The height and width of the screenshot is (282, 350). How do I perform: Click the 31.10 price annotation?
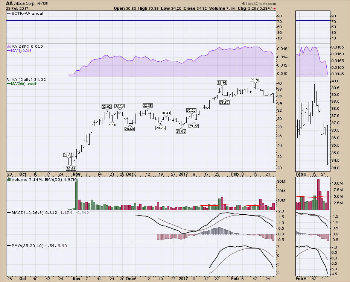coord(191,110)
